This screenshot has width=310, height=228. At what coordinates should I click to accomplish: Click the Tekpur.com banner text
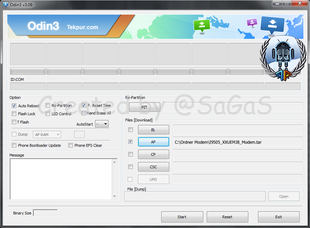(83, 27)
